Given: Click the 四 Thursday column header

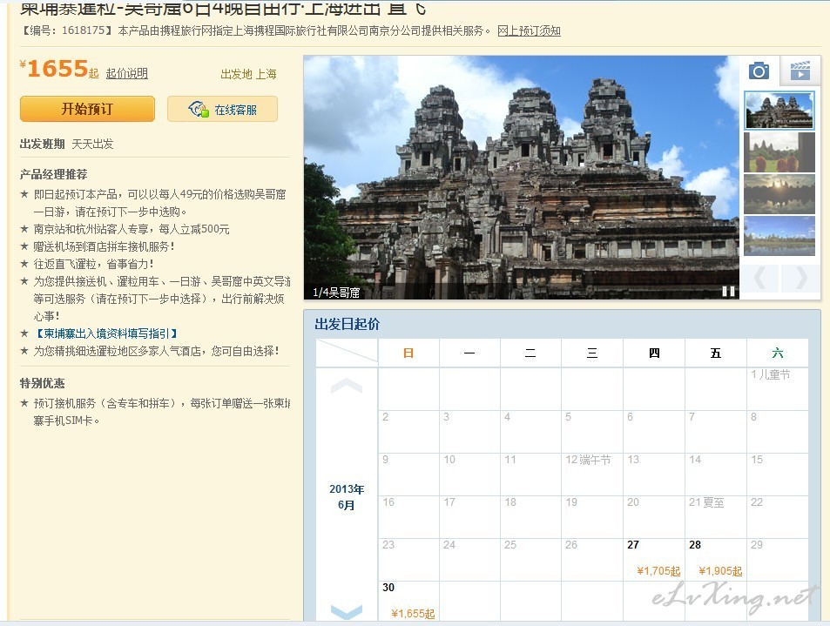Looking at the screenshot, I should click(654, 353).
